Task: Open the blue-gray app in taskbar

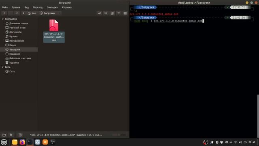Action: 38,142
